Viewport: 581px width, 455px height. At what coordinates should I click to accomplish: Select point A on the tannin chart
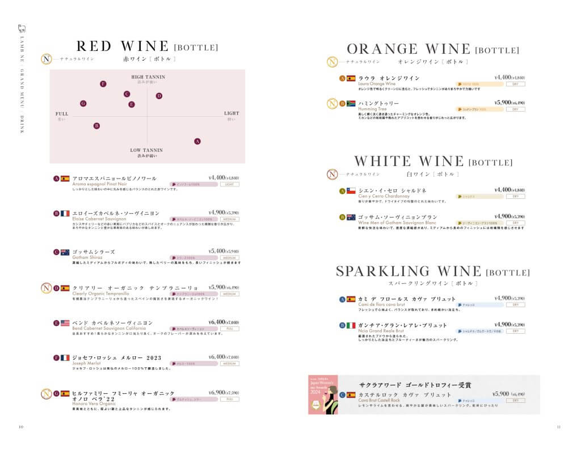(x=197, y=141)
